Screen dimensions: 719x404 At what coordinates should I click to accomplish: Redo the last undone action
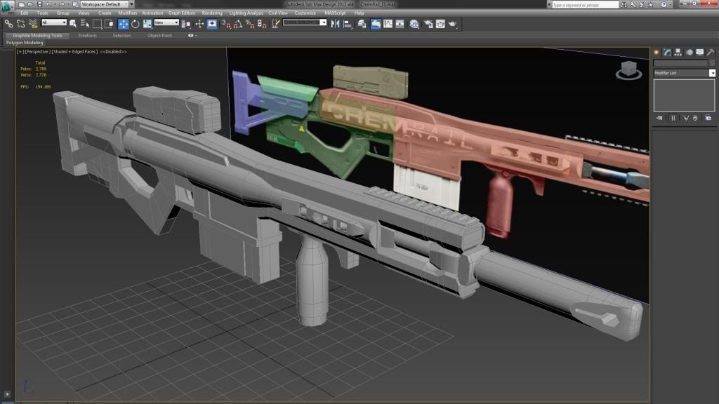click(62, 4)
